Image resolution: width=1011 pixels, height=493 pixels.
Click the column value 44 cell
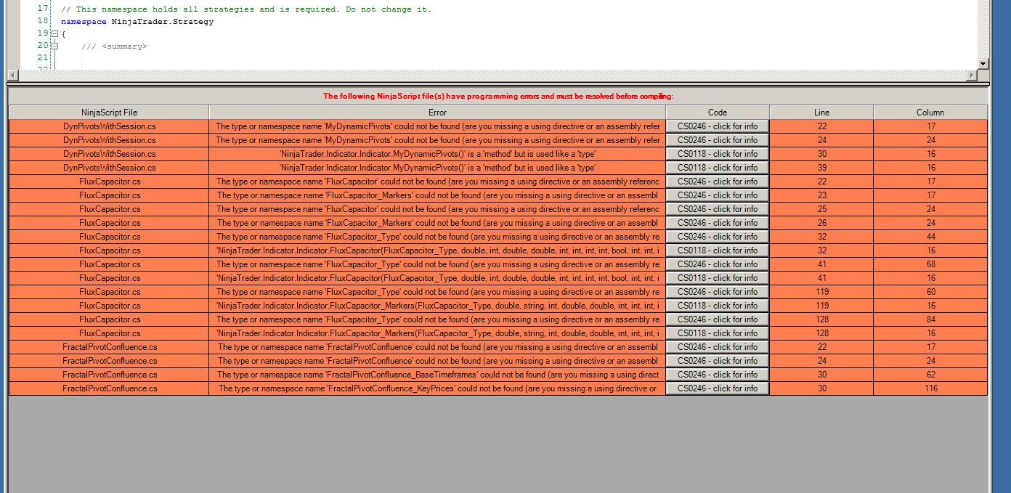point(930,237)
